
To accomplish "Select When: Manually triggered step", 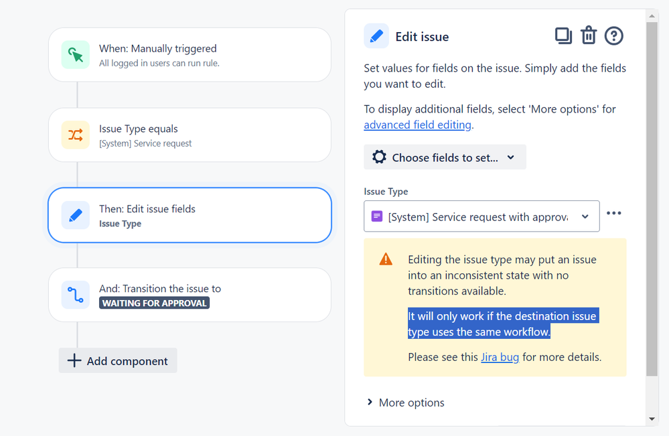I will [190, 55].
